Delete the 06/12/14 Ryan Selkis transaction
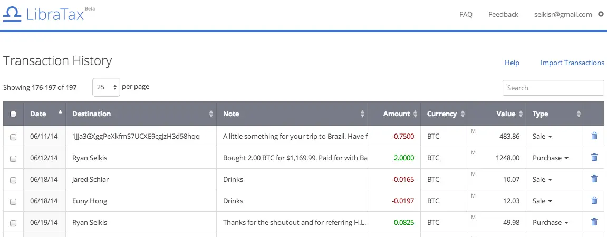Screen dimensions: 607x237 [x=594, y=158]
